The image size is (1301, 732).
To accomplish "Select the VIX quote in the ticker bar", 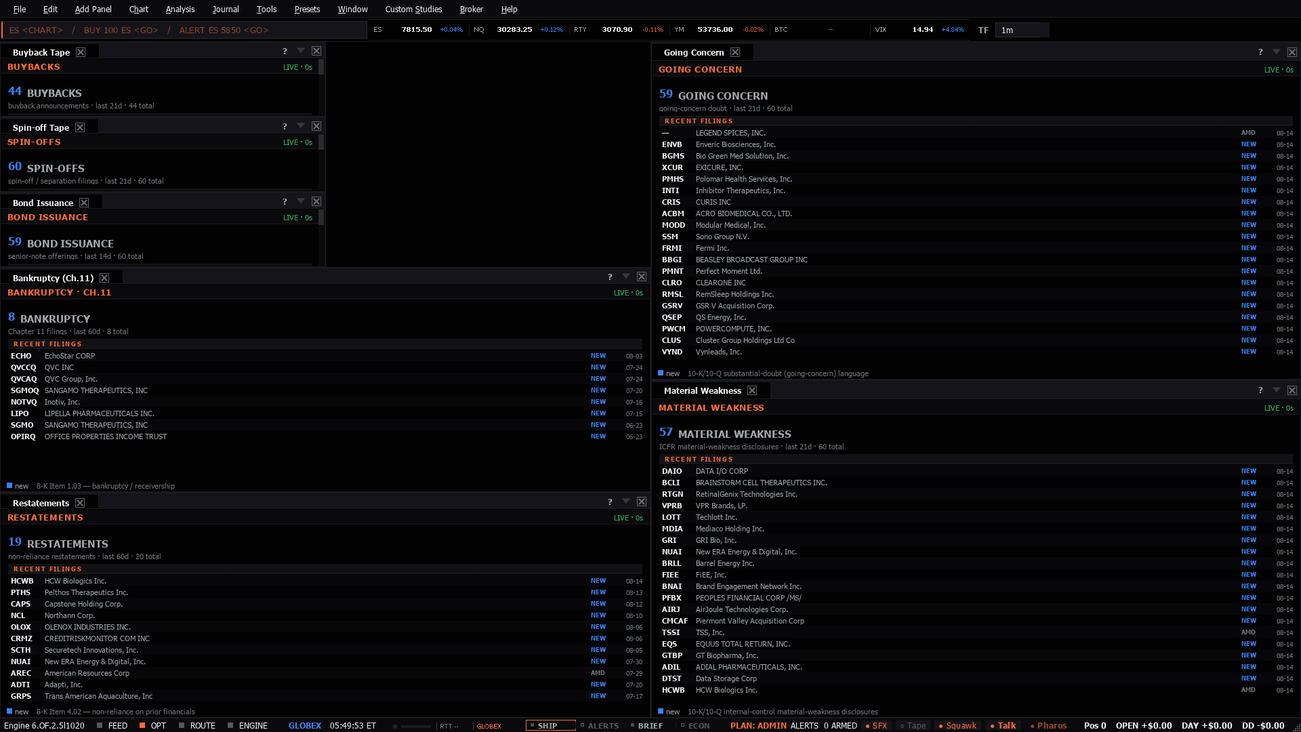I will tap(919, 30).
